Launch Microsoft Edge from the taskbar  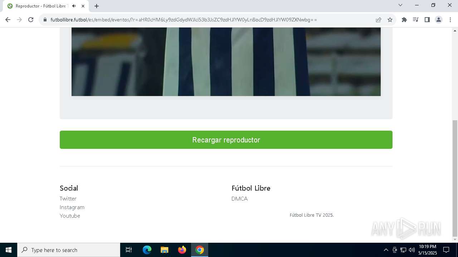(x=147, y=250)
